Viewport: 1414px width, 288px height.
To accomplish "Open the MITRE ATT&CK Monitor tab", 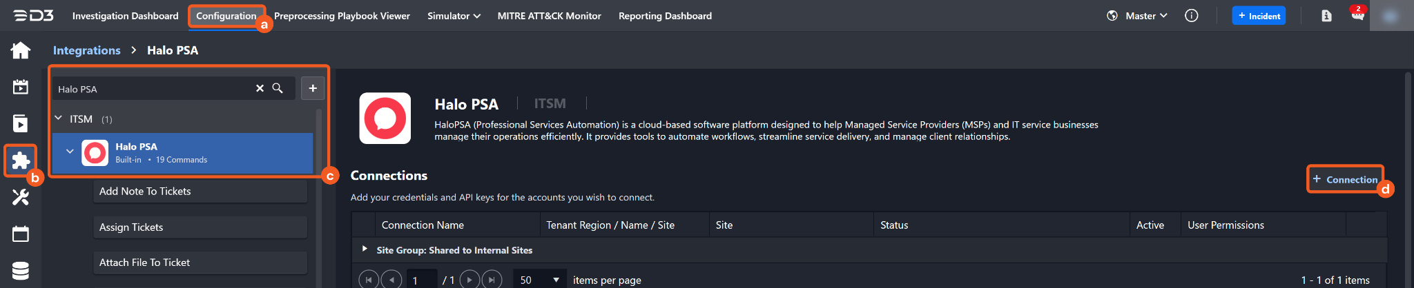I will (549, 16).
